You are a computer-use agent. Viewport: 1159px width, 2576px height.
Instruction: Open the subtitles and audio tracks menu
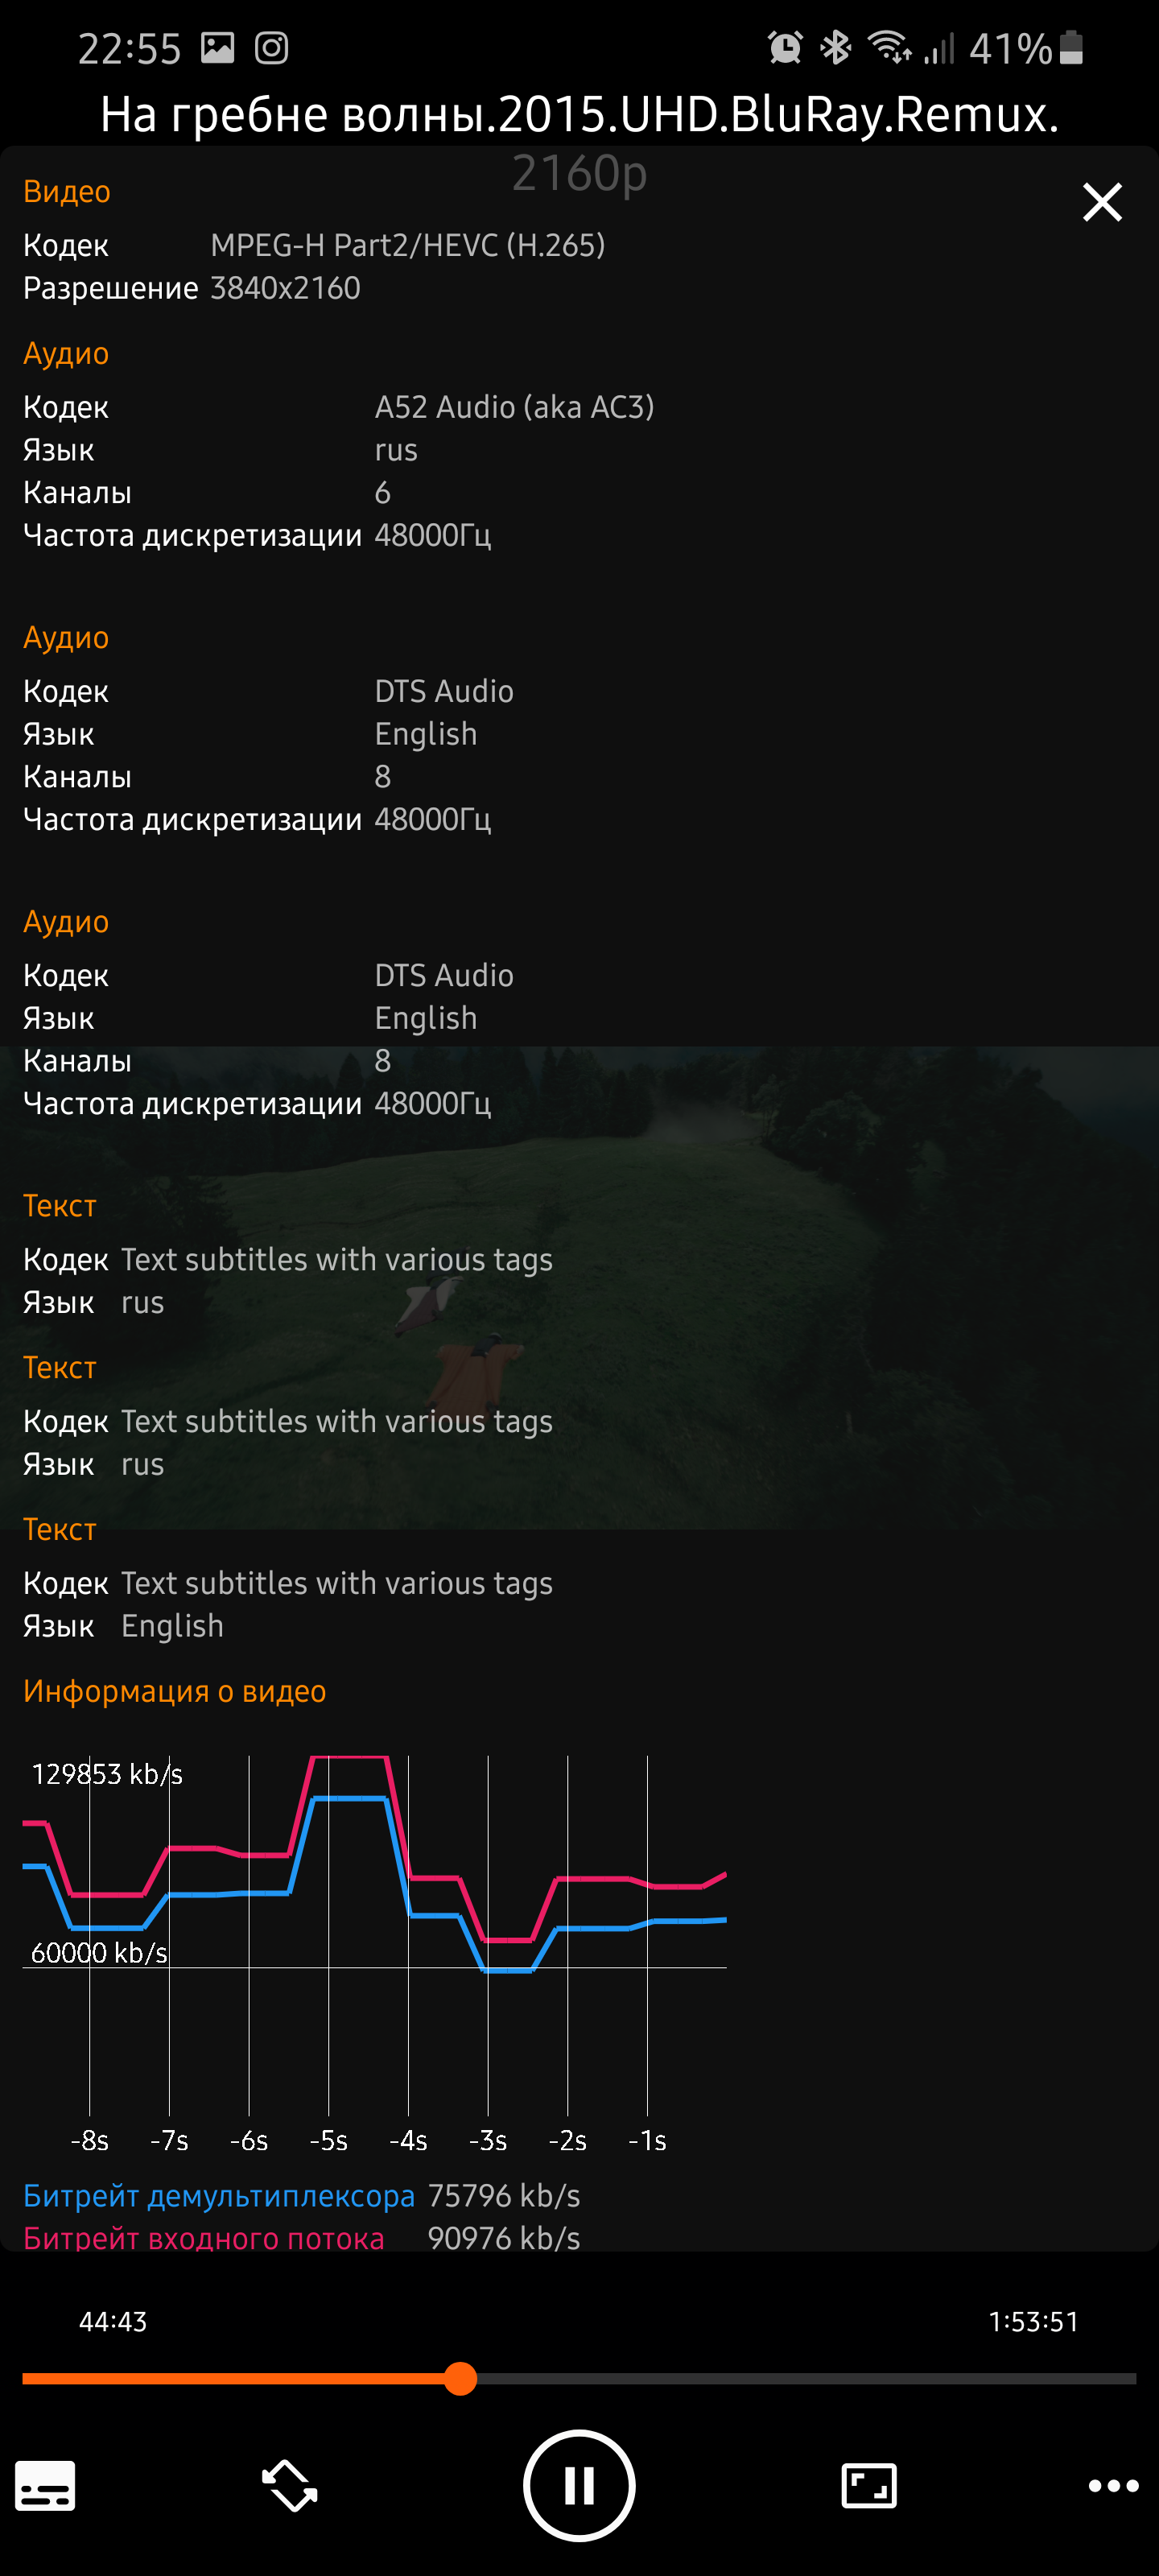pos(45,2485)
